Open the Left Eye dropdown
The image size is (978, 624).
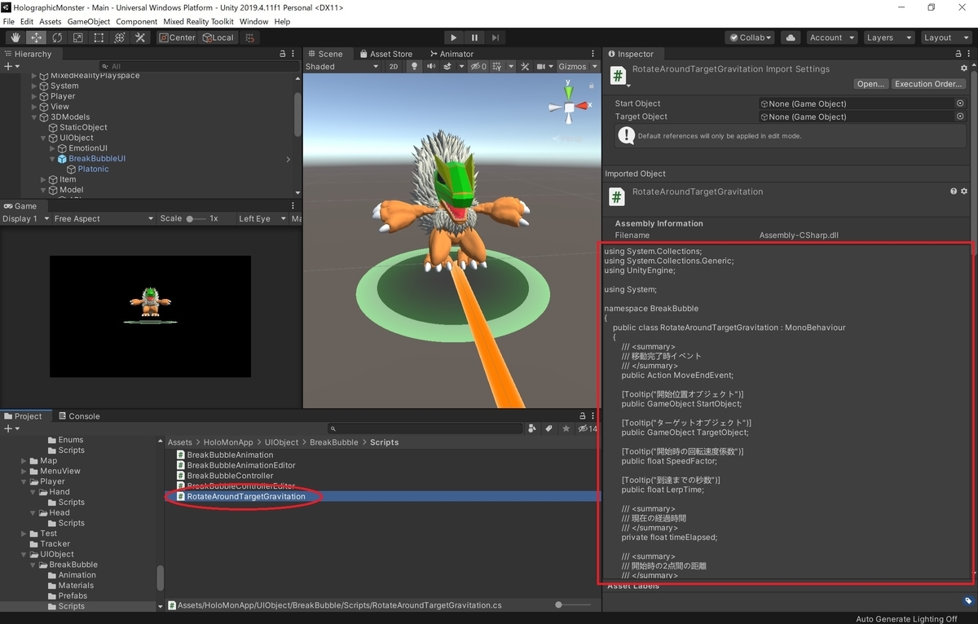tap(262, 218)
